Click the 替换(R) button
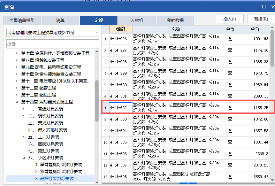 (261, 19)
